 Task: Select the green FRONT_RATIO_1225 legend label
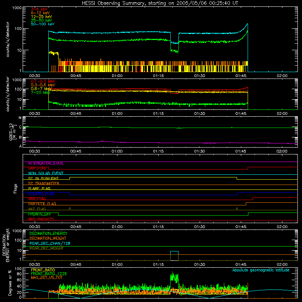(x=49, y=274)
